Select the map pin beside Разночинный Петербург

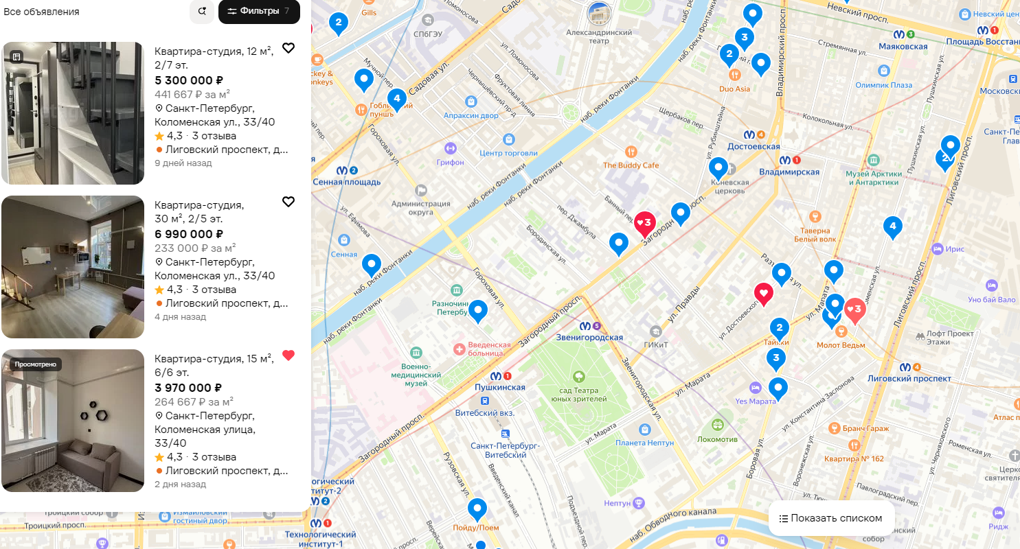click(x=477, y=311)
